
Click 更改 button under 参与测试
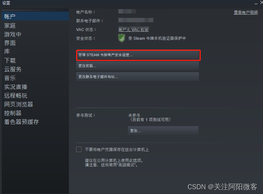click(x=163, y=131)
